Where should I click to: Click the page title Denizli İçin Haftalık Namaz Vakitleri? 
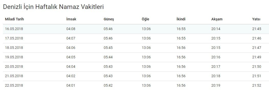[53, 7]
